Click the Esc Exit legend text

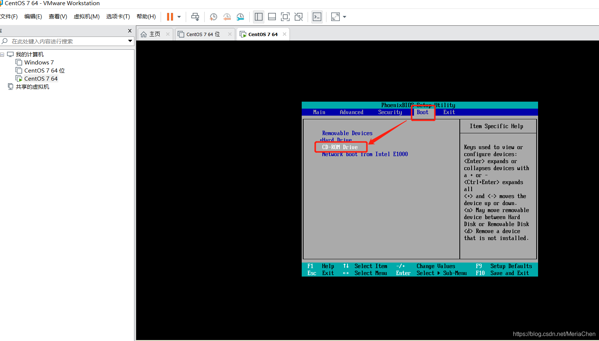coord(321,273)
